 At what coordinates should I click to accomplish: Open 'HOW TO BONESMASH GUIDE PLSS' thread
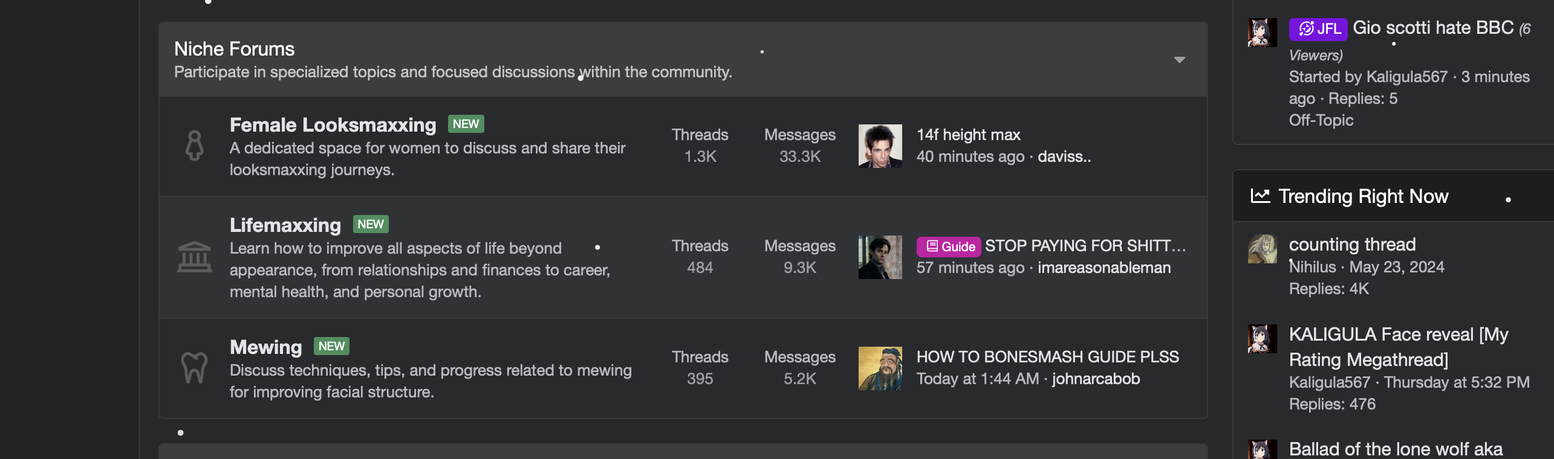click(1047, 357)
